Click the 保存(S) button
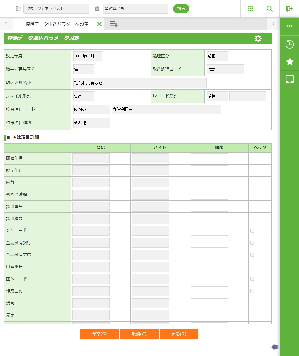 click(x=99, y=334)
